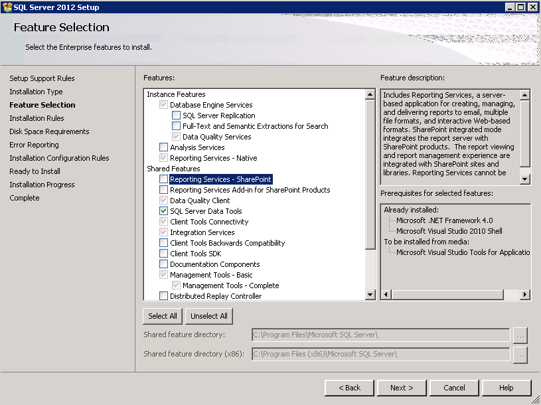Select Disk Space Requirements step
The width and height of the screenshot is (541, 405).
[49, 131]
